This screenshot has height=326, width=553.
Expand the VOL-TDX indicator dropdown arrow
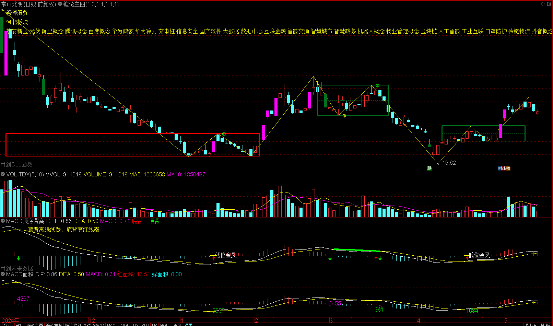pyautogui.click(x=3, y=174)
